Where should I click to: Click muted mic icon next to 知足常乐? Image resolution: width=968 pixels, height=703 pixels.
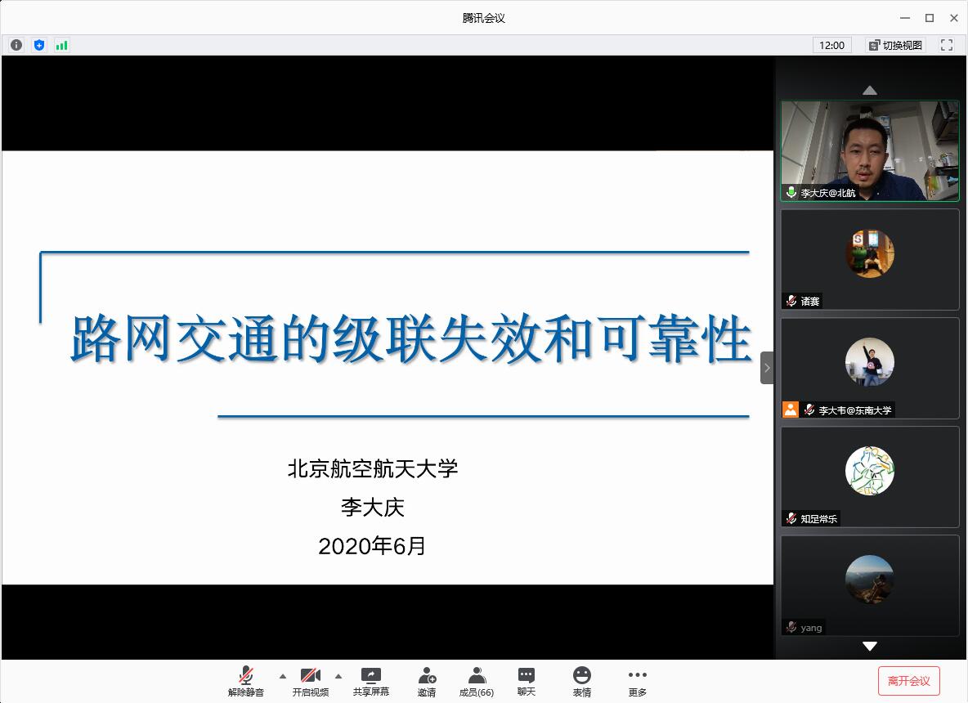[791, 518]
